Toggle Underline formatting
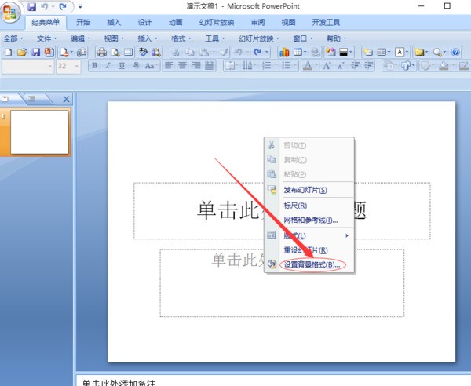This screenshot has width=471, height=386. click(122, 65)
